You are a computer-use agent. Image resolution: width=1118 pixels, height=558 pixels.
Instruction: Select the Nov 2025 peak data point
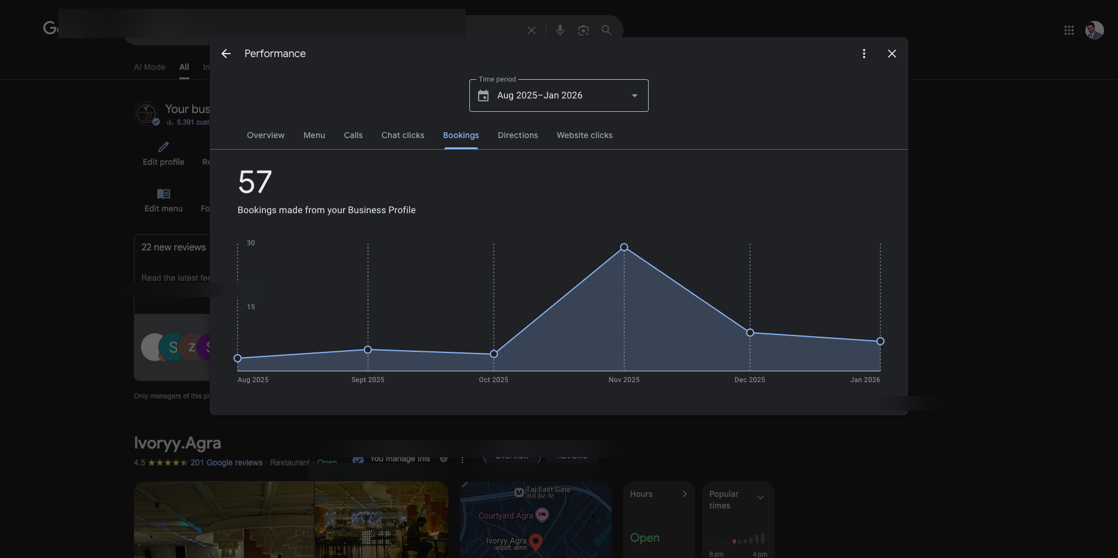tap(624, 247)
